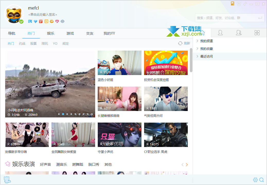Image resolution: width=267 pixels, height=185 pixels.
Task: Select the 股票 sub-category
Action: tap(33, 43)
